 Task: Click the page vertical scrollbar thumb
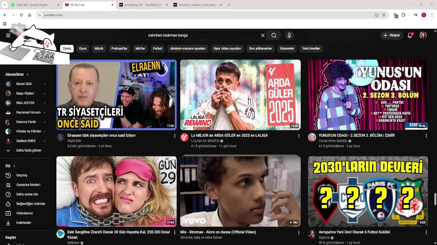(435, 199)
